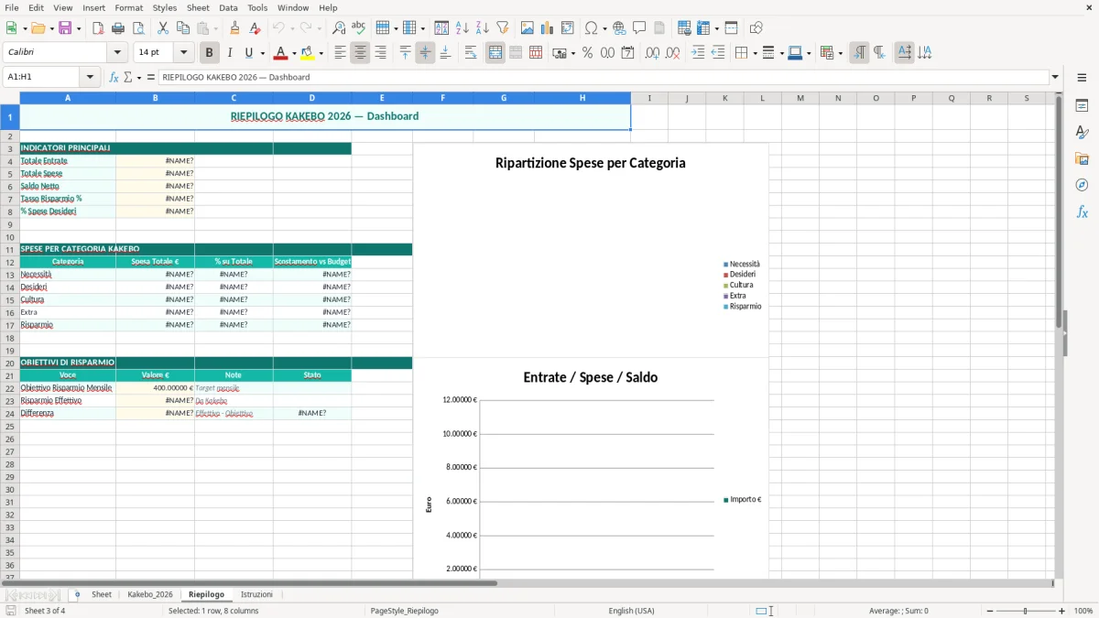Increase indent
This screenshot has height=618, width=1099.
698,53
